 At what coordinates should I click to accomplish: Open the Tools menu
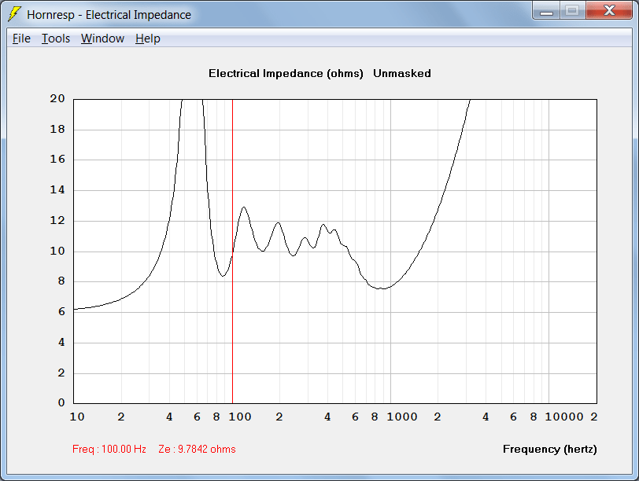(56, 39)
